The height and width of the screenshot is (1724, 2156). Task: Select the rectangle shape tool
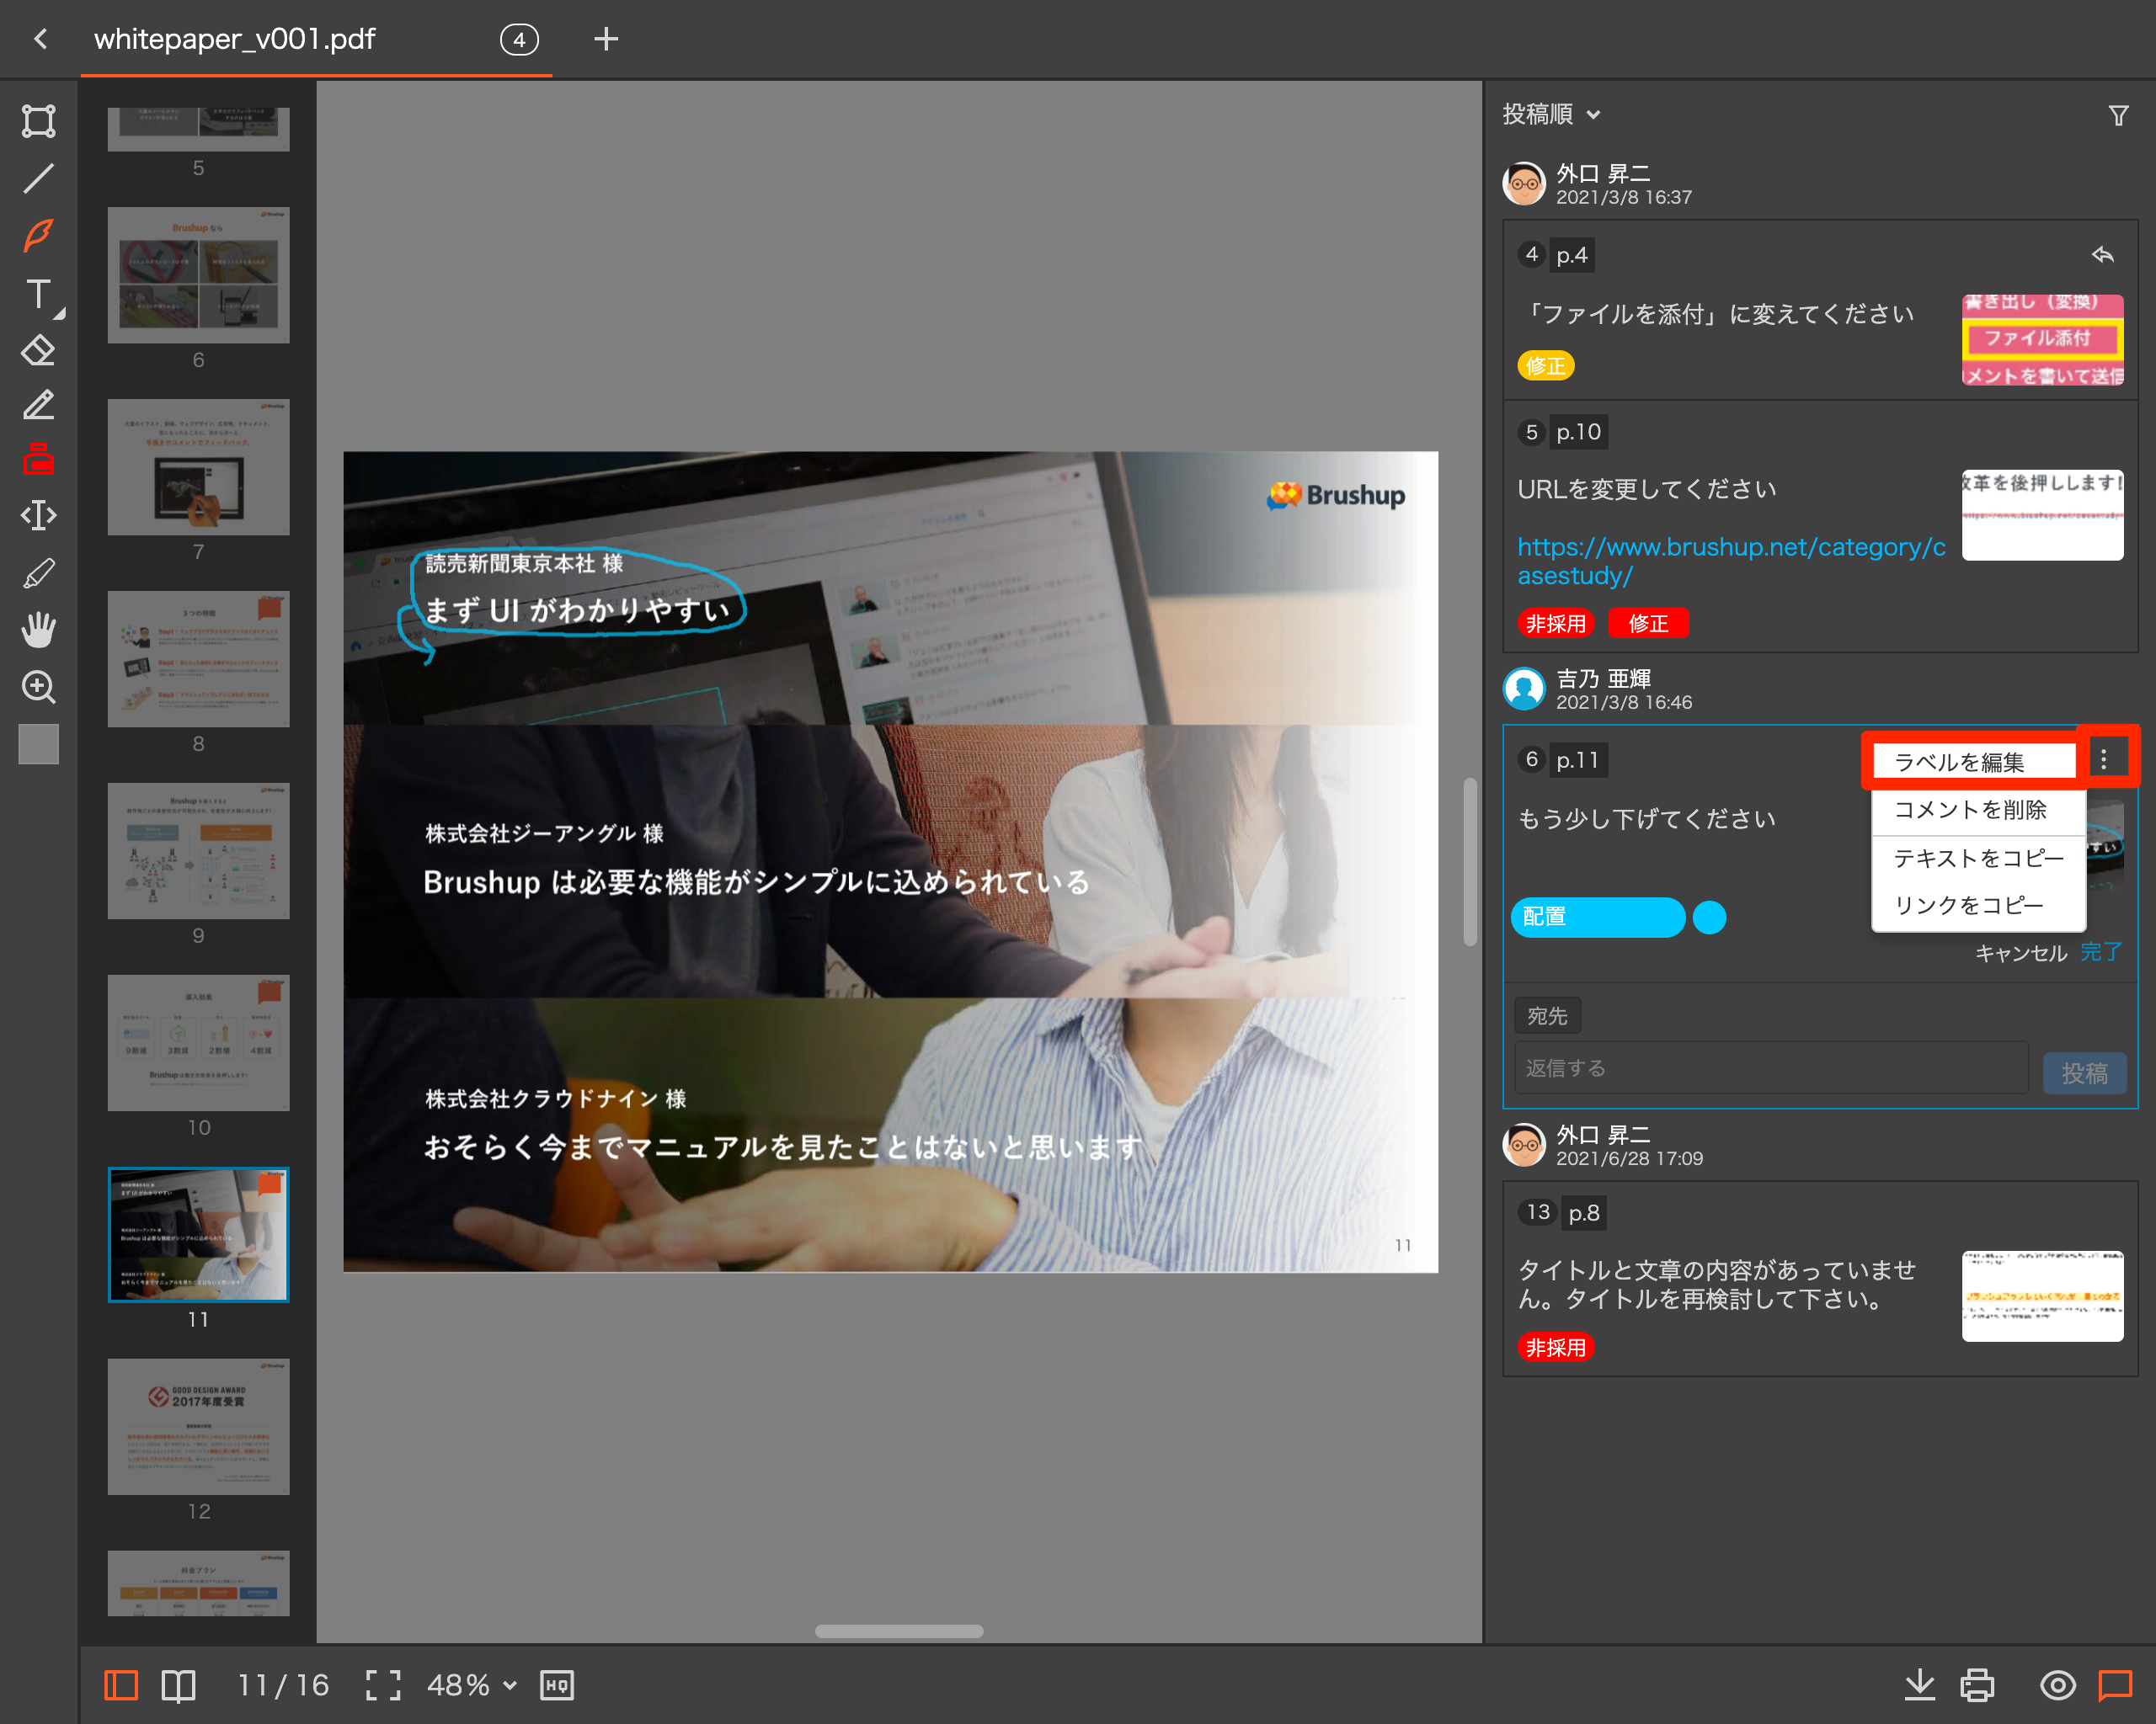[x=38, y=121]
